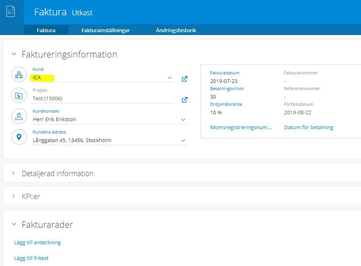This screenshot has width=361, height=266.
Task: Click the project folder icon beside Projekt
Action: [x=19, y=95]
